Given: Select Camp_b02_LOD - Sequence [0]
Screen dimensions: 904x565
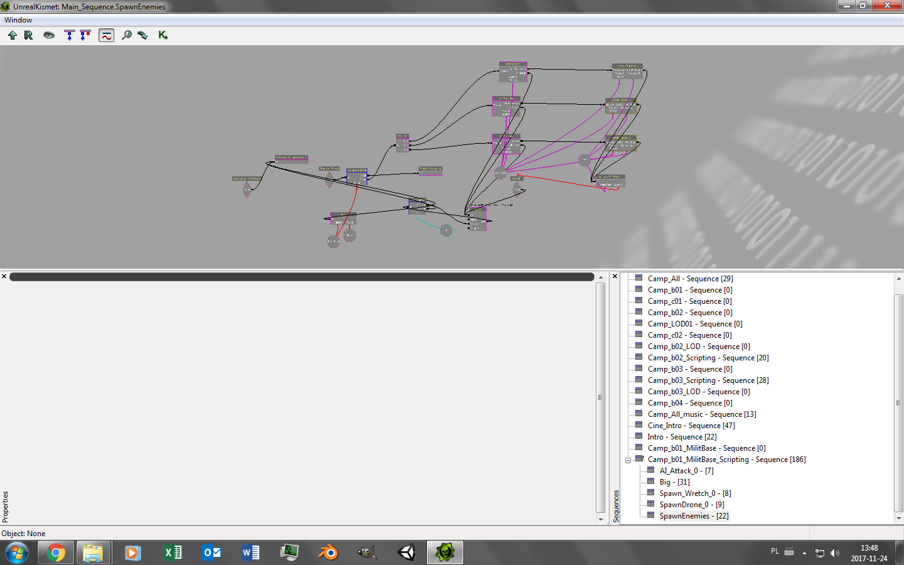Looking at the screenshot, I should tap(699, 347).
